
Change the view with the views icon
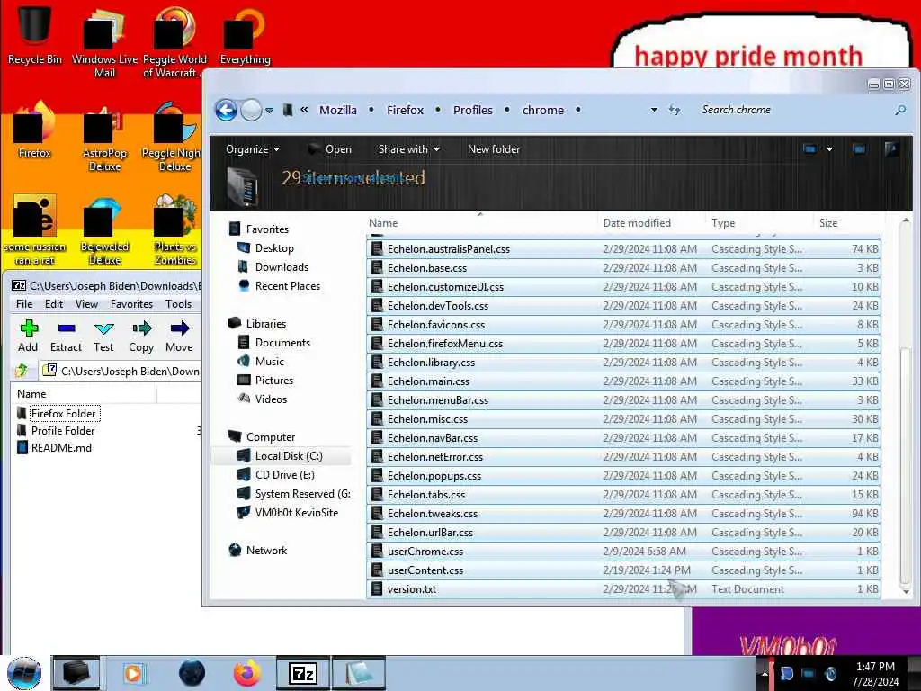[x=809, y=149]
